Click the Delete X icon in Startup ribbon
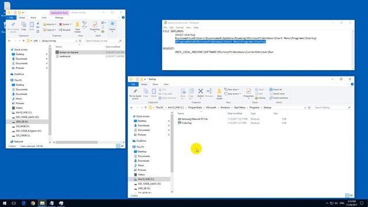 [x=201, y=91]
